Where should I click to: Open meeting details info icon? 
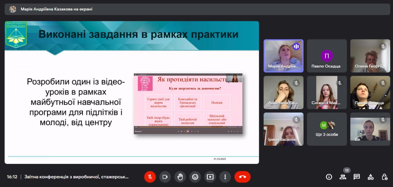point(329,177)
